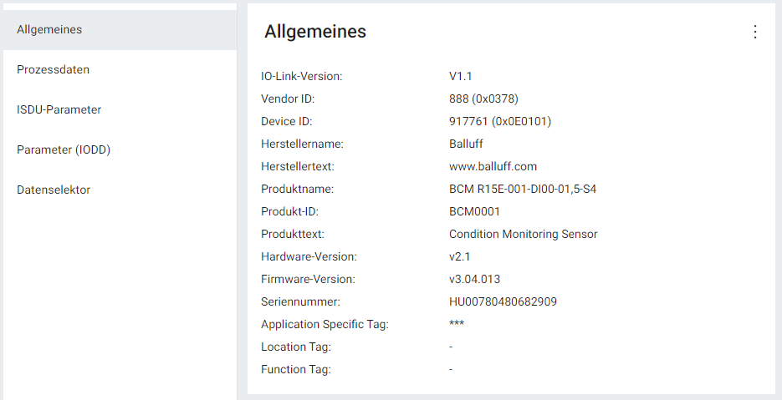
Task: Click the Function Tag label
Action: 295,369
